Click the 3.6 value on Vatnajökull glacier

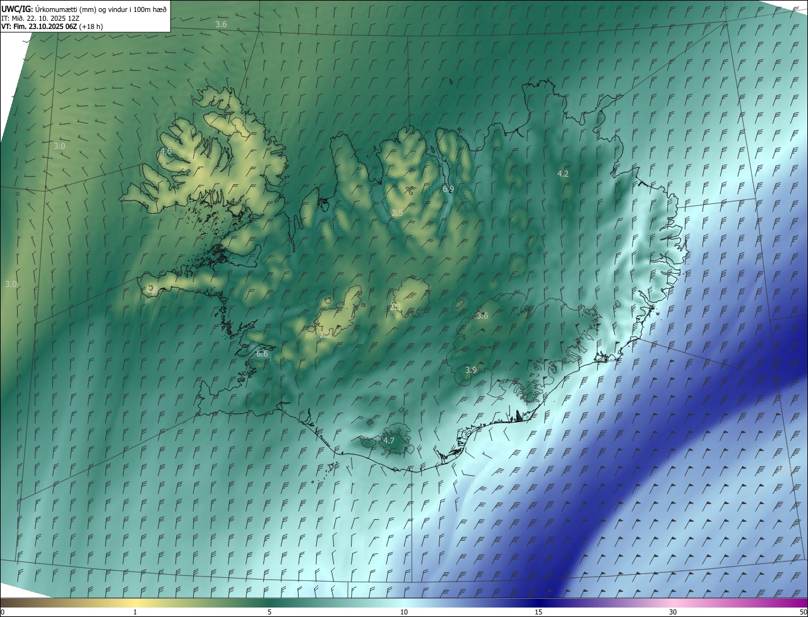pos(482,316)
